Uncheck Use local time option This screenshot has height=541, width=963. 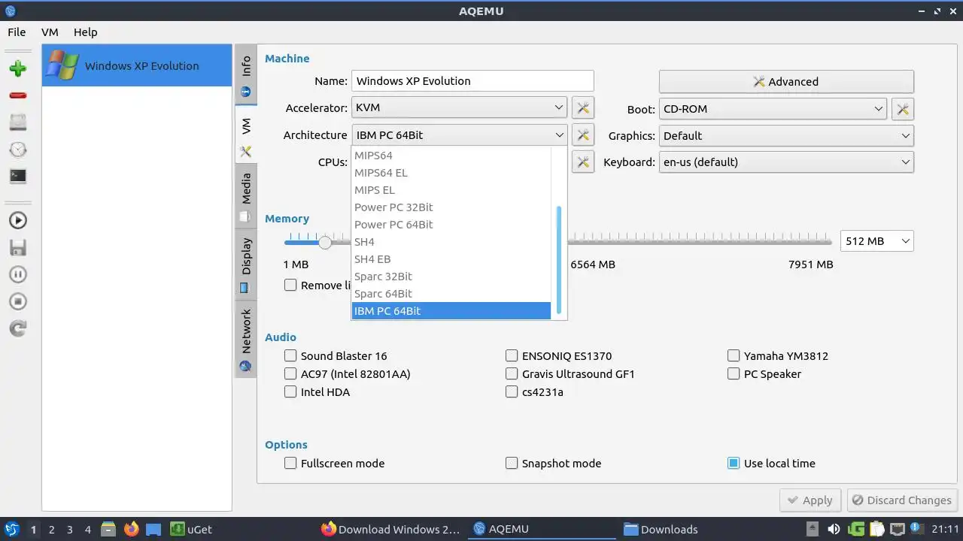[734, 463]
